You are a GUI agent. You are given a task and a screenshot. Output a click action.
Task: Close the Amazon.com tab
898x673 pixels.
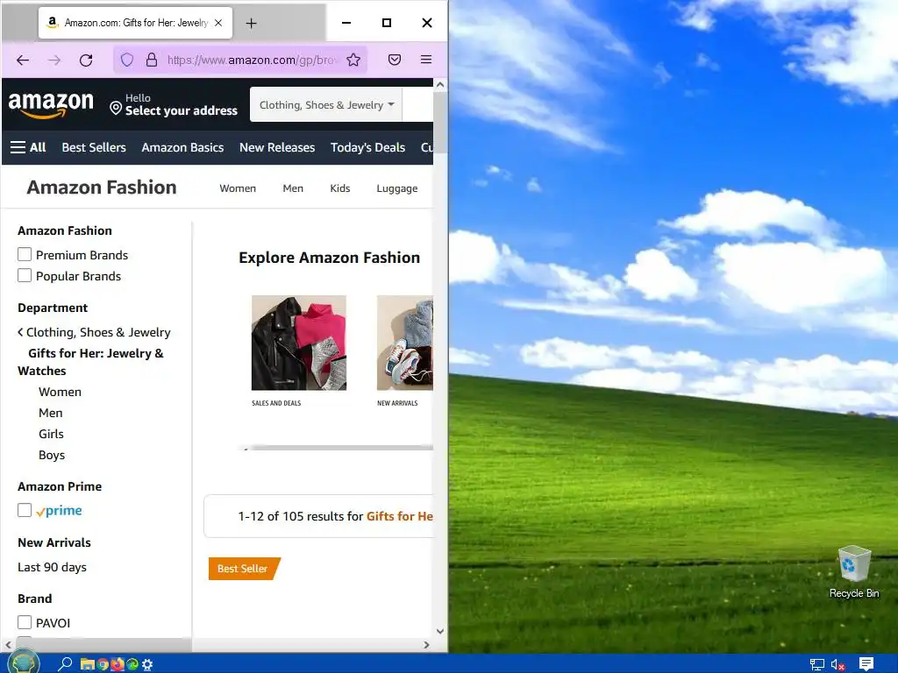[x=218, y=23]
